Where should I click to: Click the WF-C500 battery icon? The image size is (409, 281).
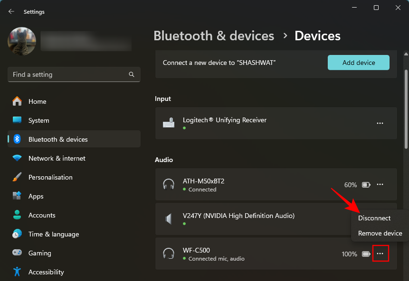click(x=366, y=254)
